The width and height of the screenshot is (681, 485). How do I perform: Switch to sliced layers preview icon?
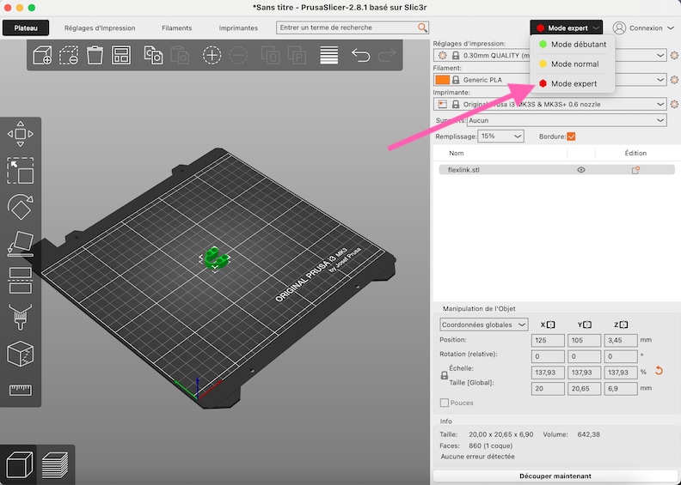pos(55,464)
